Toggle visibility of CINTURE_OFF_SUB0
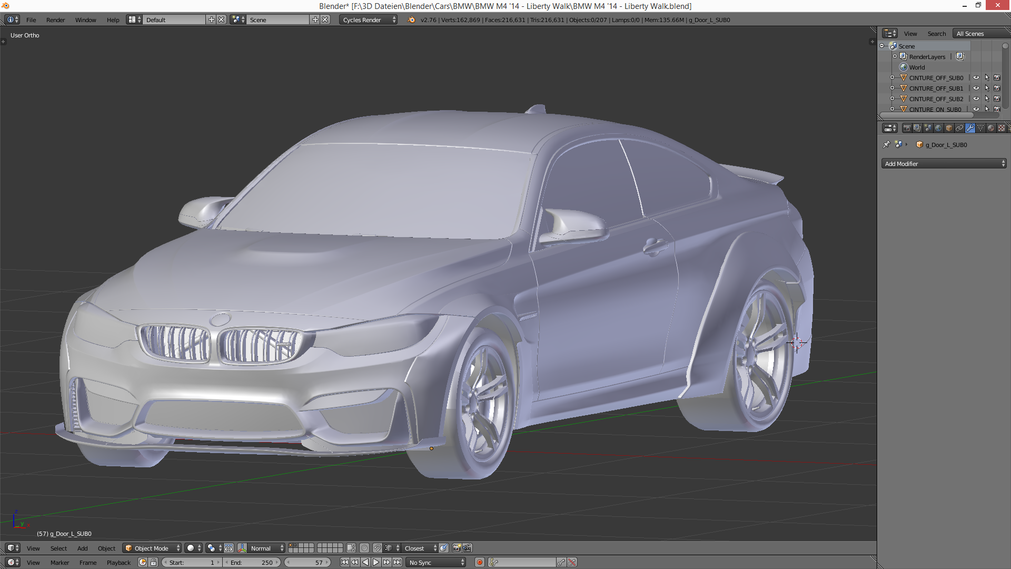The image size is (1011, 569). (x=976, y=77)
